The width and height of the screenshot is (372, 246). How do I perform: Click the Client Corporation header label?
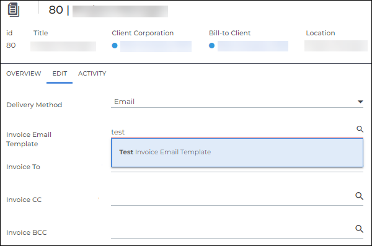(x=143, y=33)
